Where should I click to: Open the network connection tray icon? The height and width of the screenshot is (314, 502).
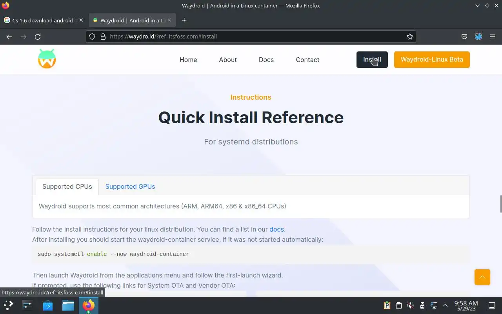coord(434,305)
